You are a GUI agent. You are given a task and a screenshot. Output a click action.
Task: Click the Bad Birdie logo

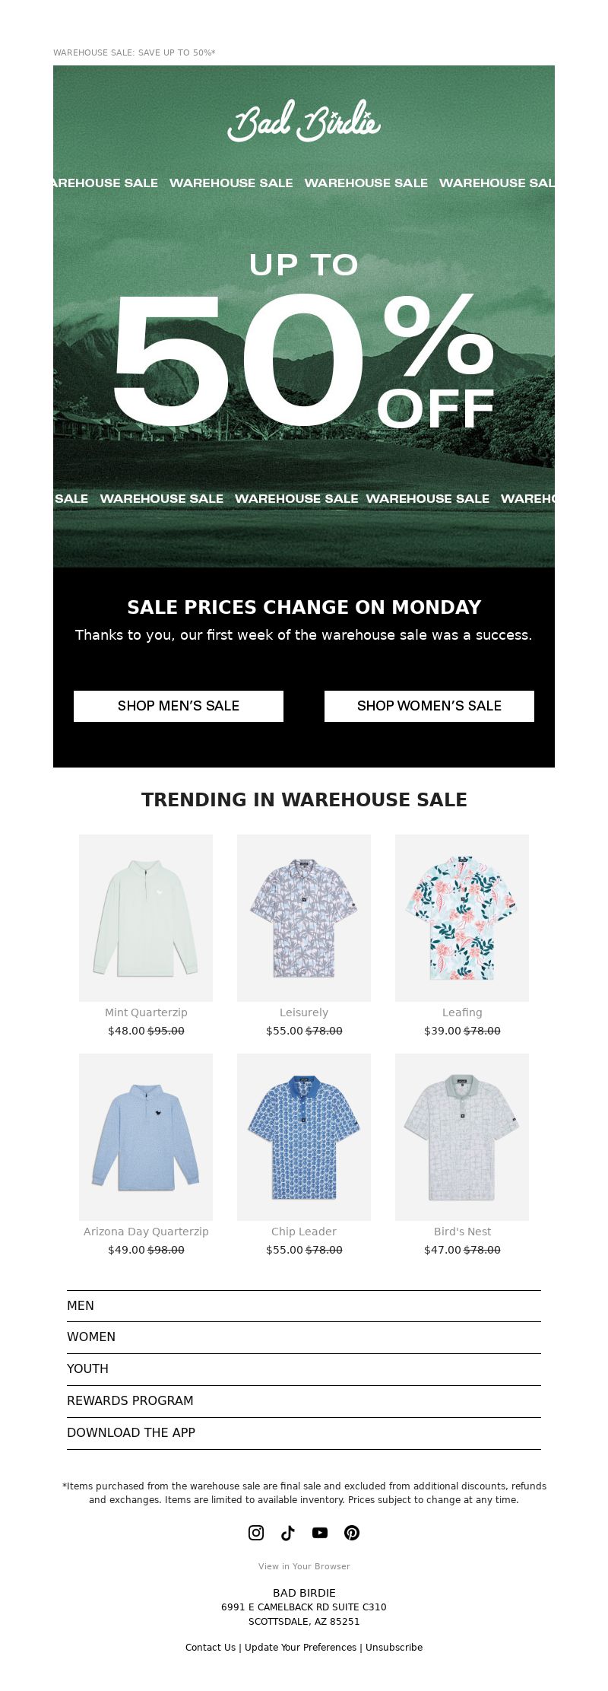[x=304, y=122]
